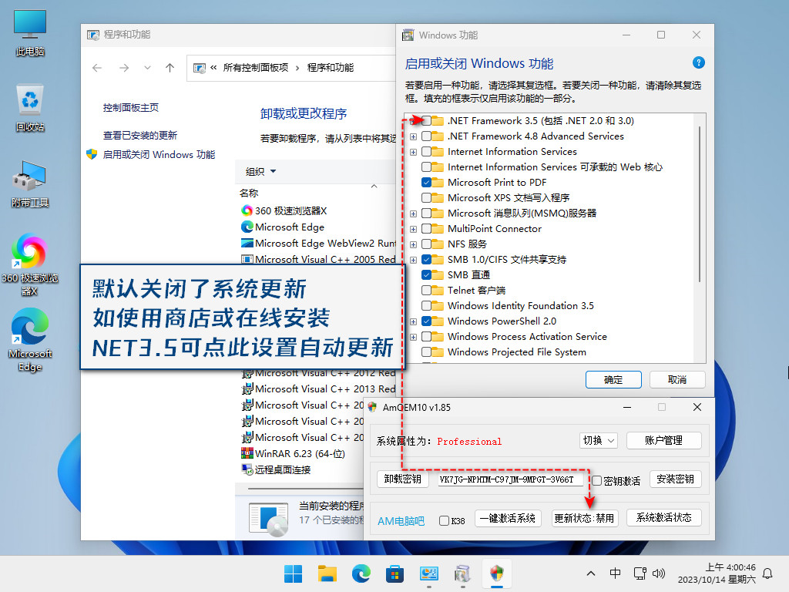Expand Microsoft 消息队列(MSMQ)服务器 node

pyautogui.click(x=413, y=214)
